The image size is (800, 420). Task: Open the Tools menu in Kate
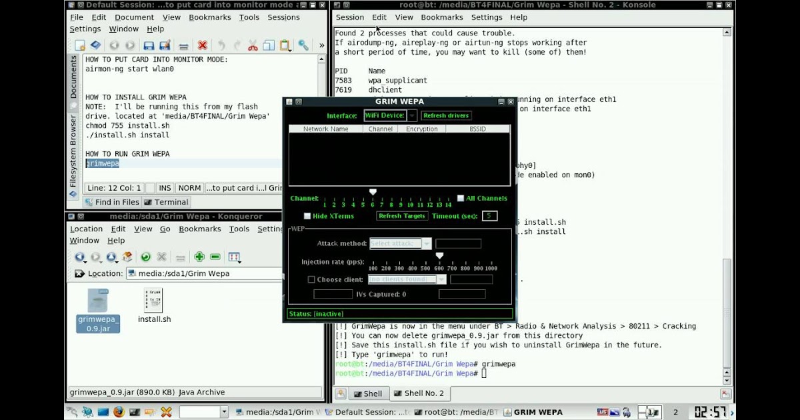pyautogui.click(x=249, y=17)
